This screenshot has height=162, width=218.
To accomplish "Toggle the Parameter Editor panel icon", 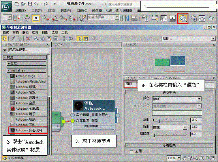I will tap(86, 39).
